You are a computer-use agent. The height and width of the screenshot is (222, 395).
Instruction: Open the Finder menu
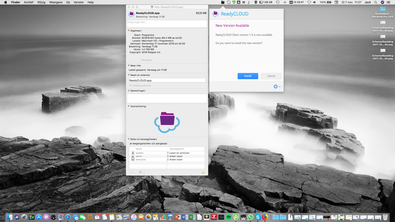[x=16, y=2]
